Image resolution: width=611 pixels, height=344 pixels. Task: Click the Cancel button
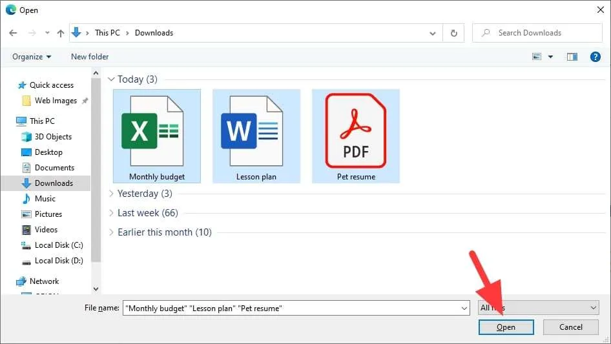click(570, 327)
